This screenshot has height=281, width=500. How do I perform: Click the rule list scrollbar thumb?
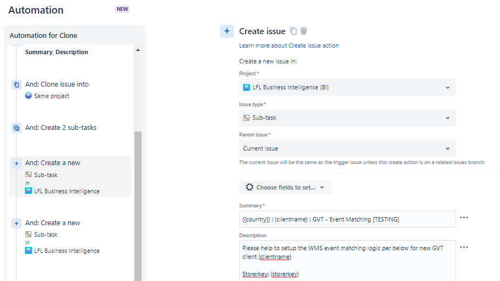pos(138,206)
